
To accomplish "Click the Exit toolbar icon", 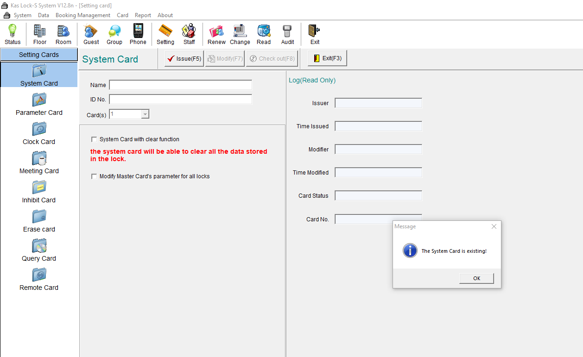I will [x=315, y=35].
